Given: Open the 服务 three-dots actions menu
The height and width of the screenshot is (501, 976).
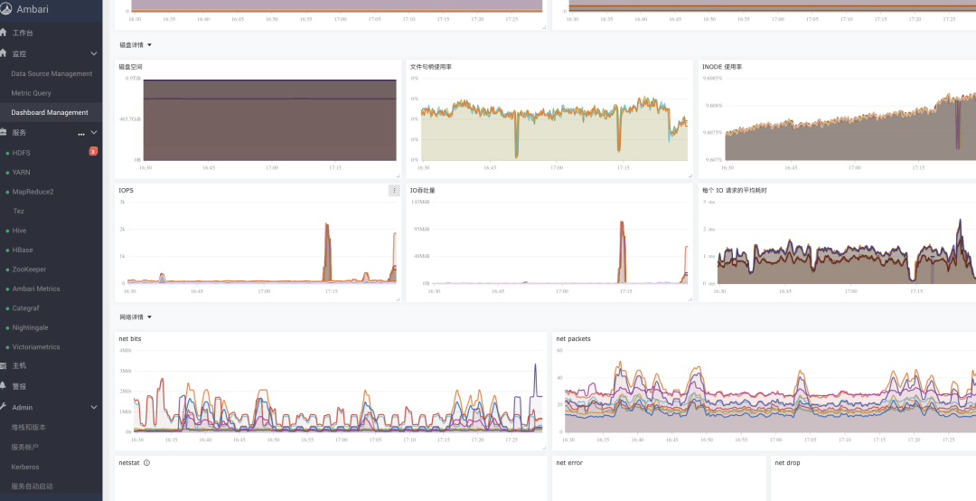Looking at the screenshot, I should click(x=81, y=133).
